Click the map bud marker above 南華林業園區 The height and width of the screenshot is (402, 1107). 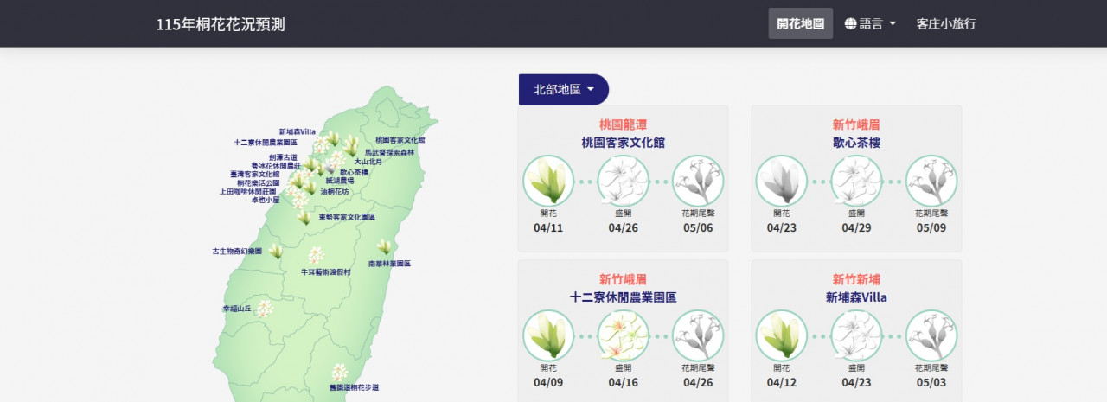[384, 247]
